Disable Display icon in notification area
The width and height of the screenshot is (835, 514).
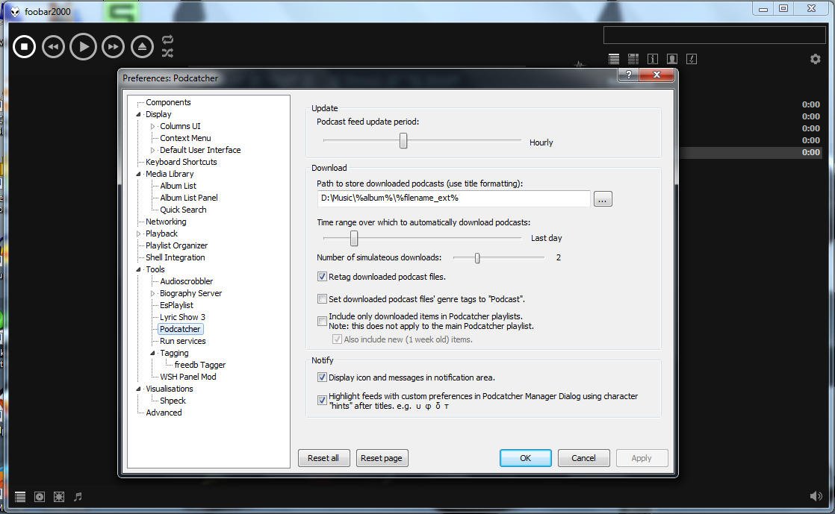(x=323, y=377)
